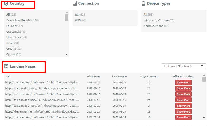The image size is (209, 126).
Task: Sort table by First Seen header
Action: pyautogui.click(x=94, y=77)
